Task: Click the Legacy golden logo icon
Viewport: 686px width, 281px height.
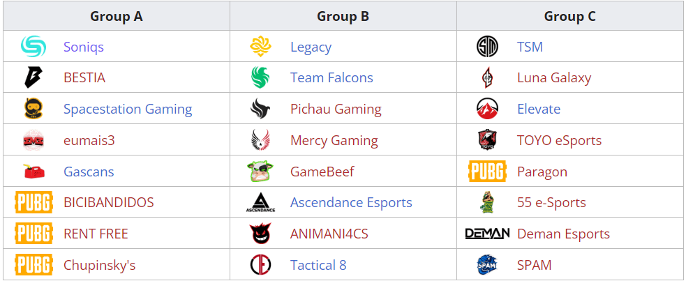Action: point(260,47)
